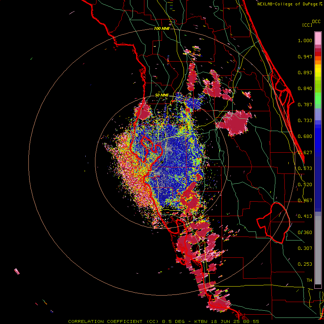324x324 pixels.
Task: Select the 1.000 legend value
Action: tap(305, 40)
